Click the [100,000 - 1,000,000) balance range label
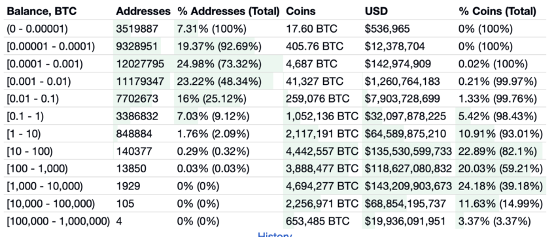The image size is (556, 237). (58, 221)
